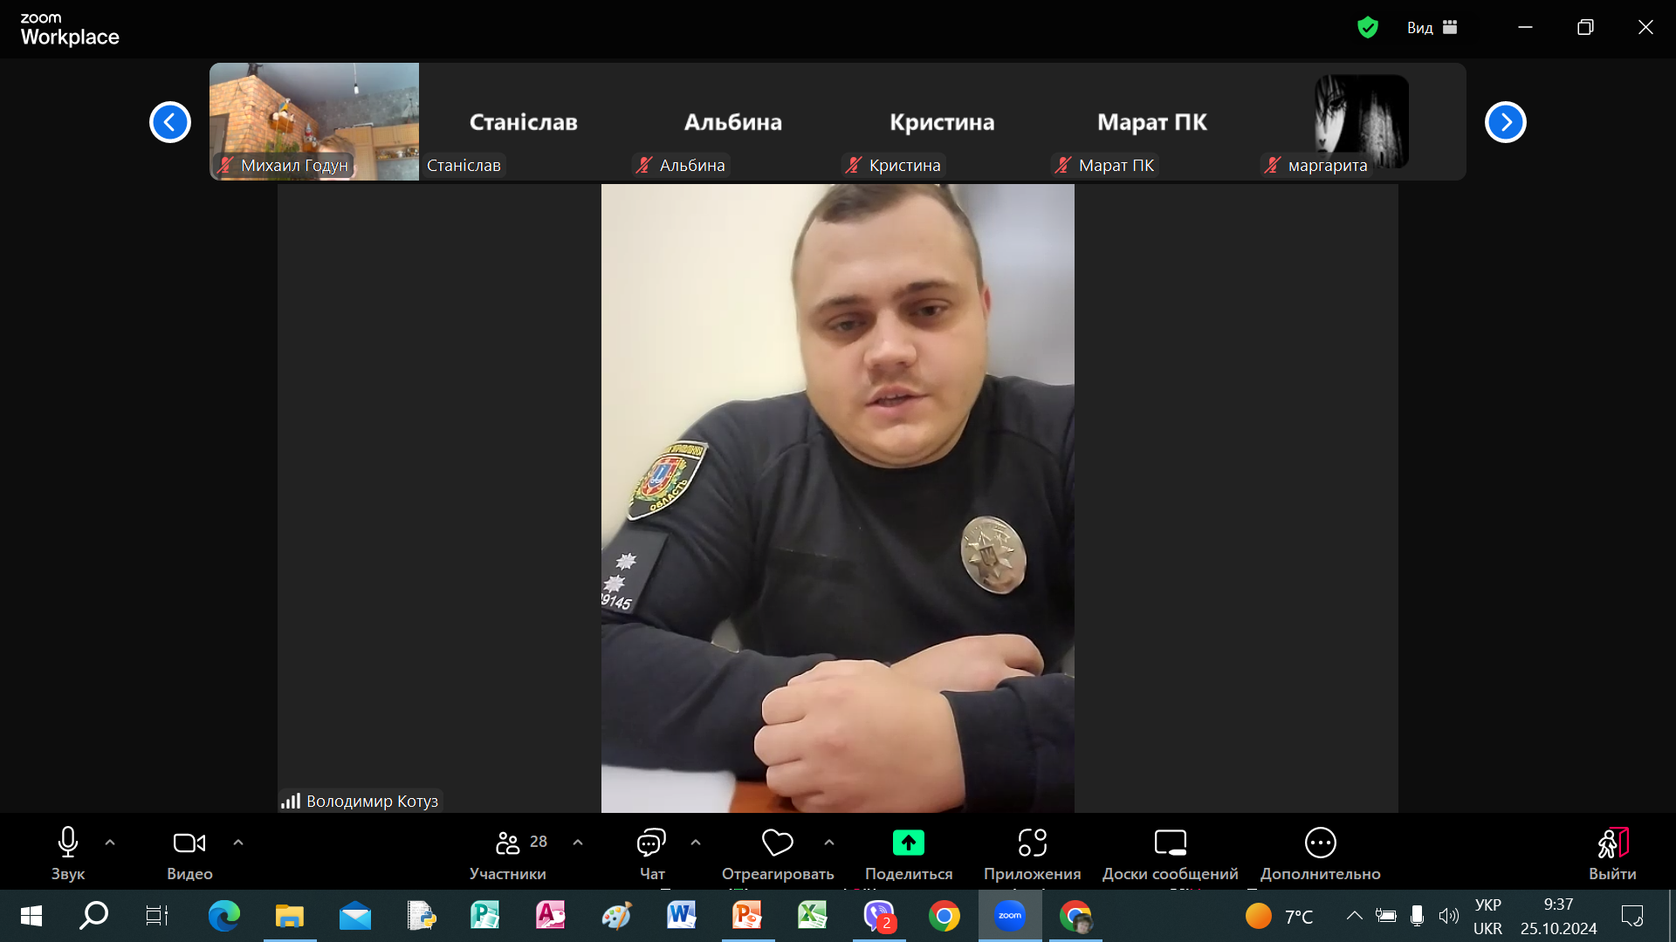Open the Apps panel

point(1032,843)
